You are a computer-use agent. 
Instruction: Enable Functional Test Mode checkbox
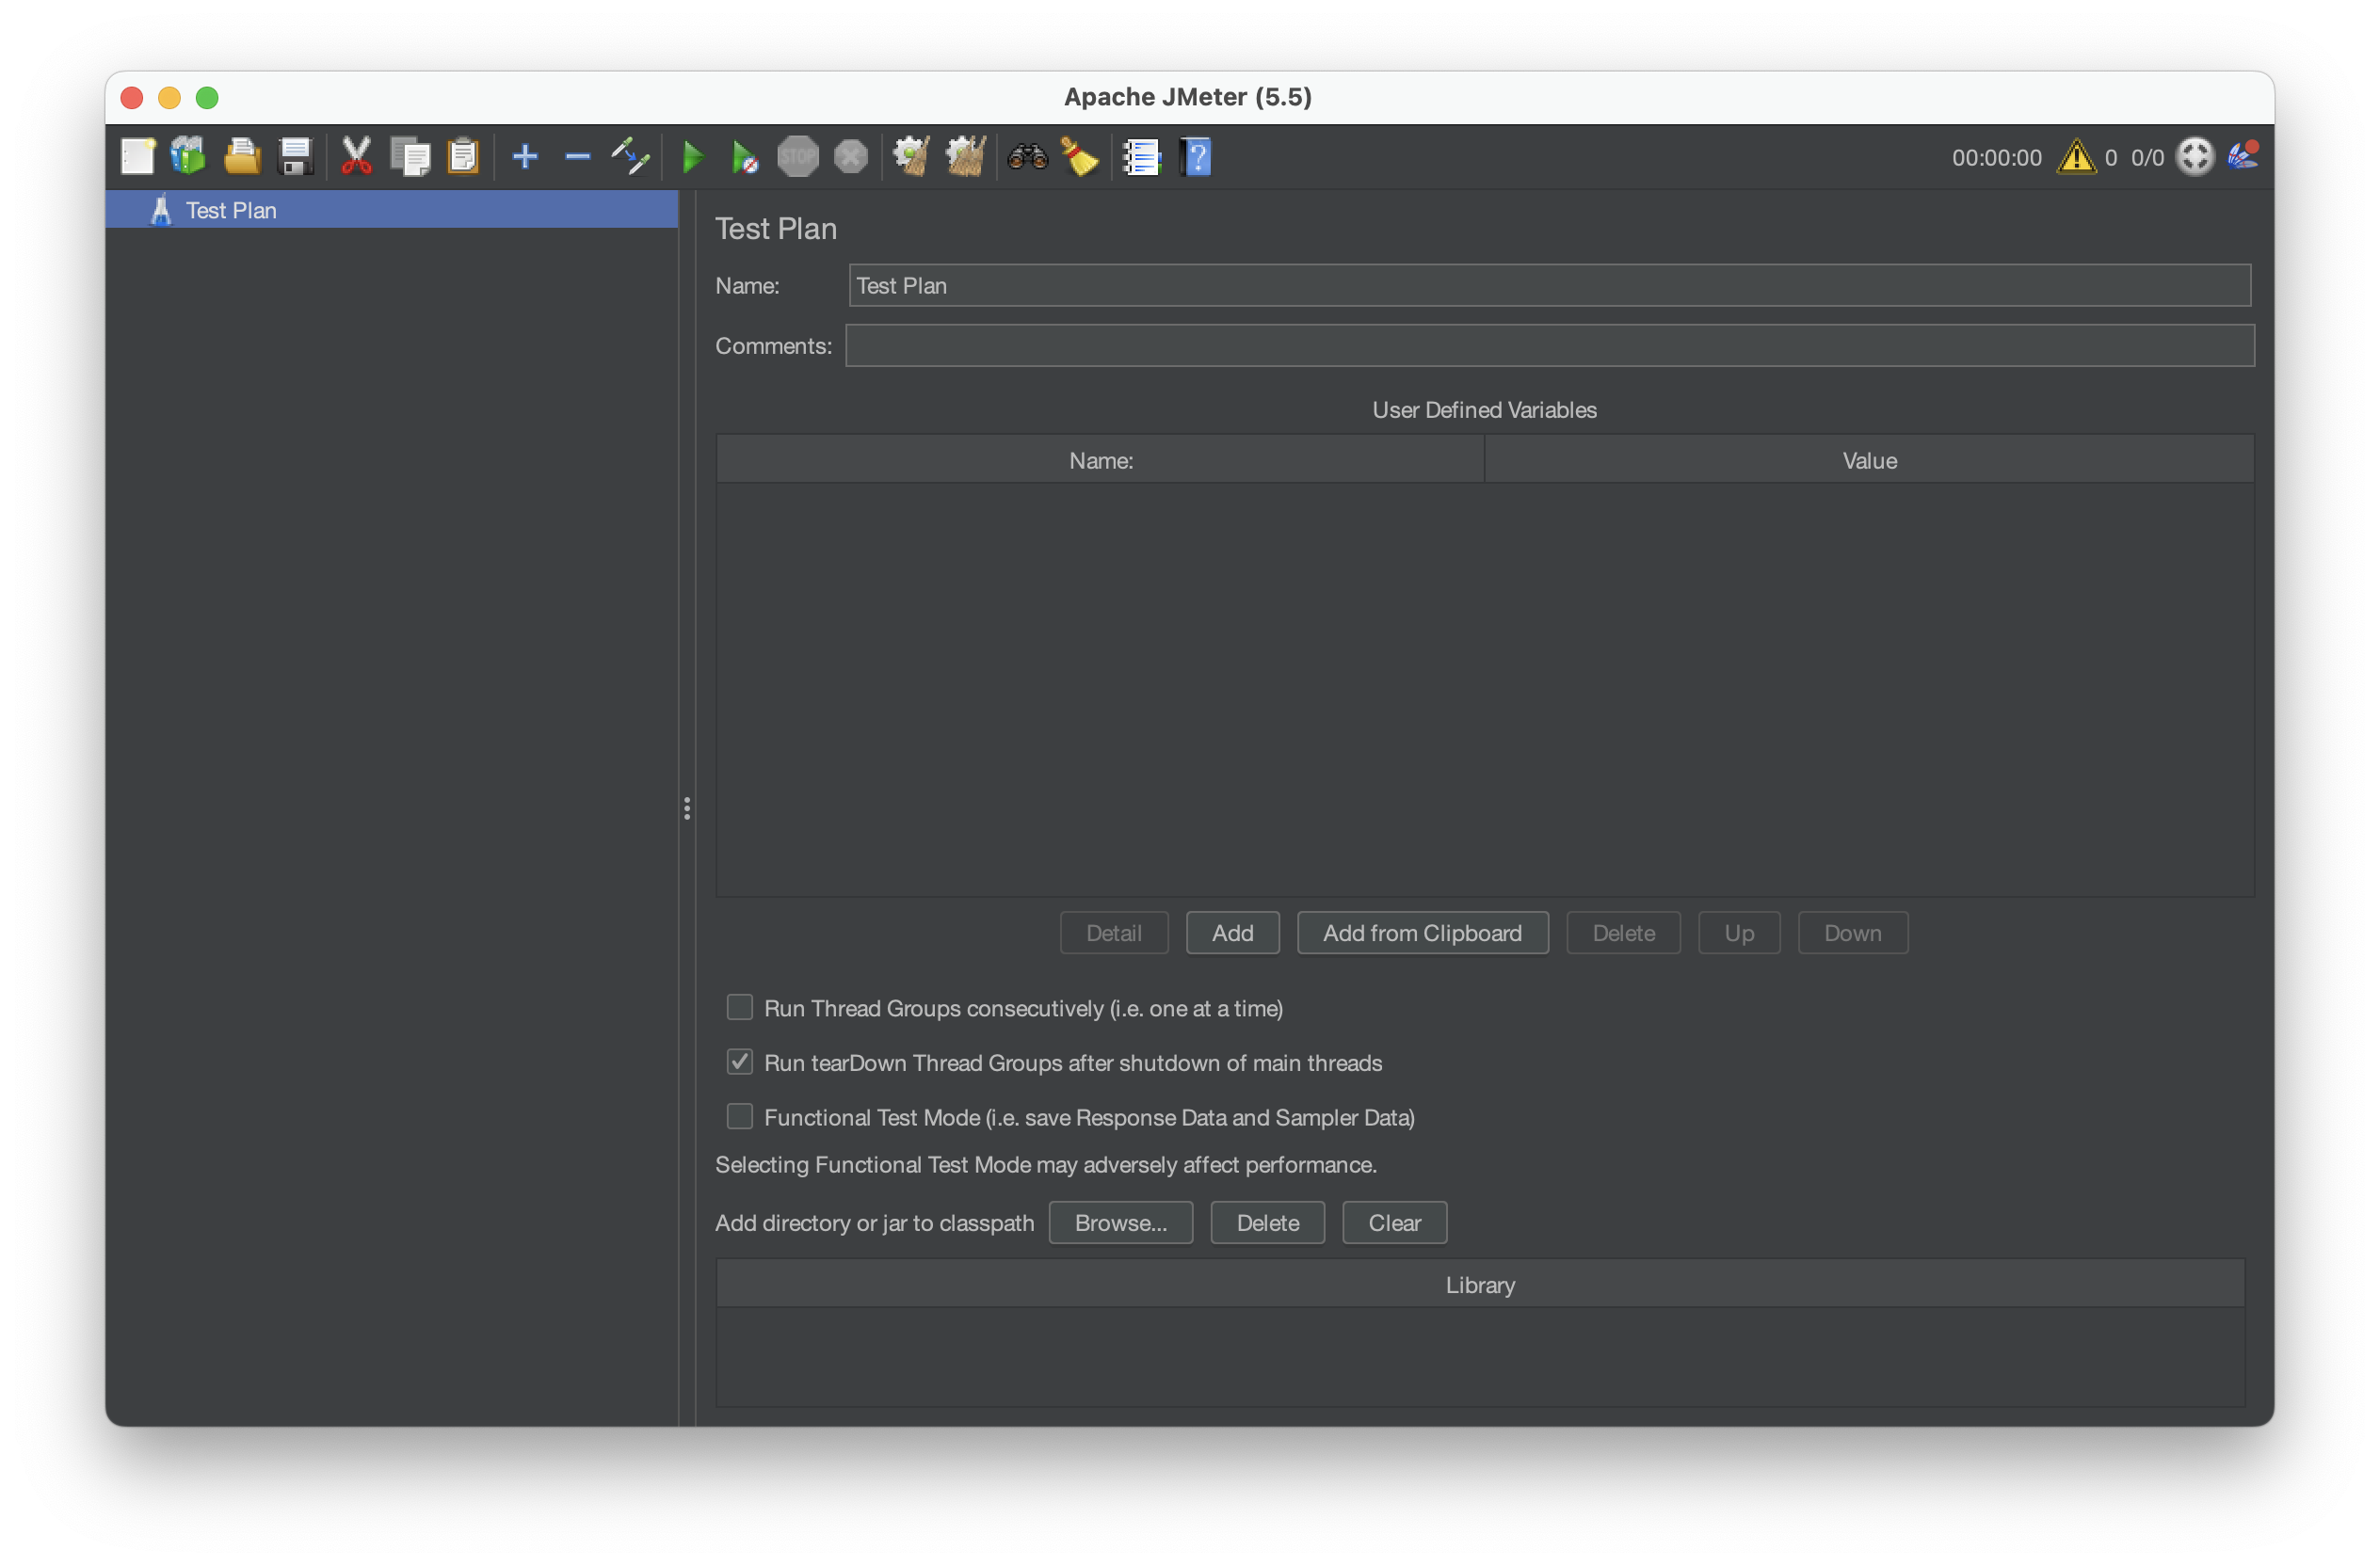pyautogui.click(x=740, y=1115)
